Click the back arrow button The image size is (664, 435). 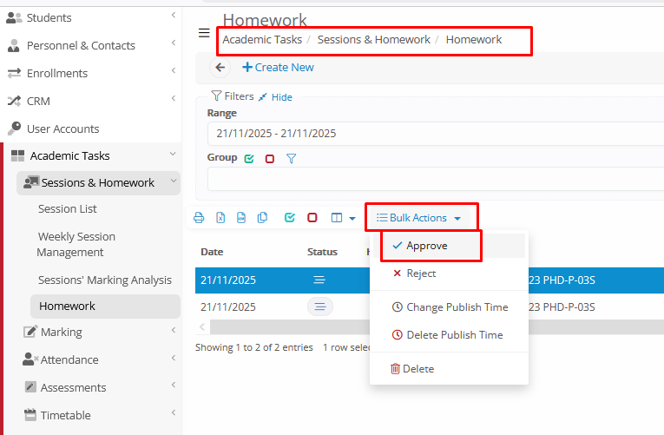click(220, 68)
